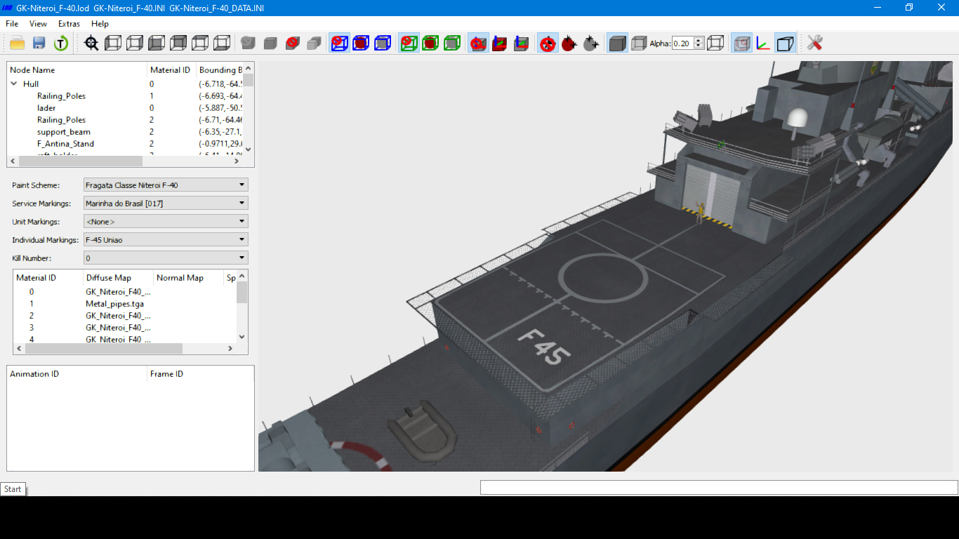Click the Frame ID column header
Screen dimensions: 959x539
click(x=200, y=373)
